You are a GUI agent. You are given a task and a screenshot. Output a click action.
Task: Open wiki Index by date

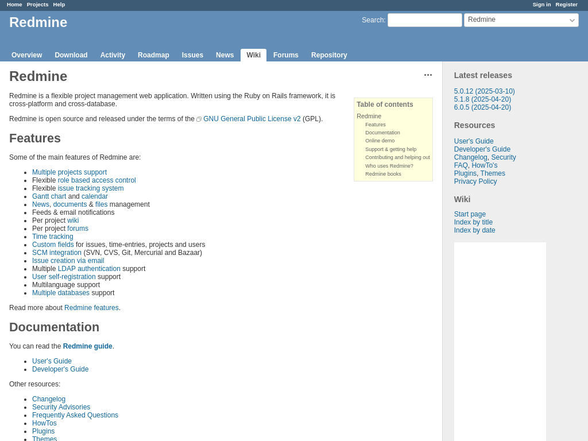tap(474, 230)
